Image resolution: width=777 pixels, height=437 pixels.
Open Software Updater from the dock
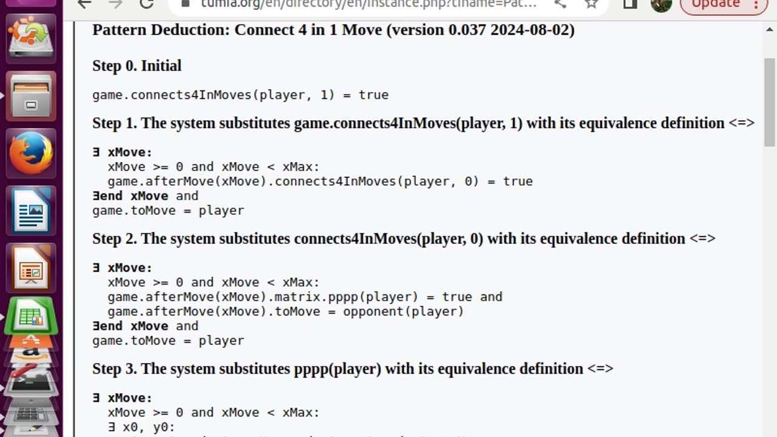(x=31, y=38)
